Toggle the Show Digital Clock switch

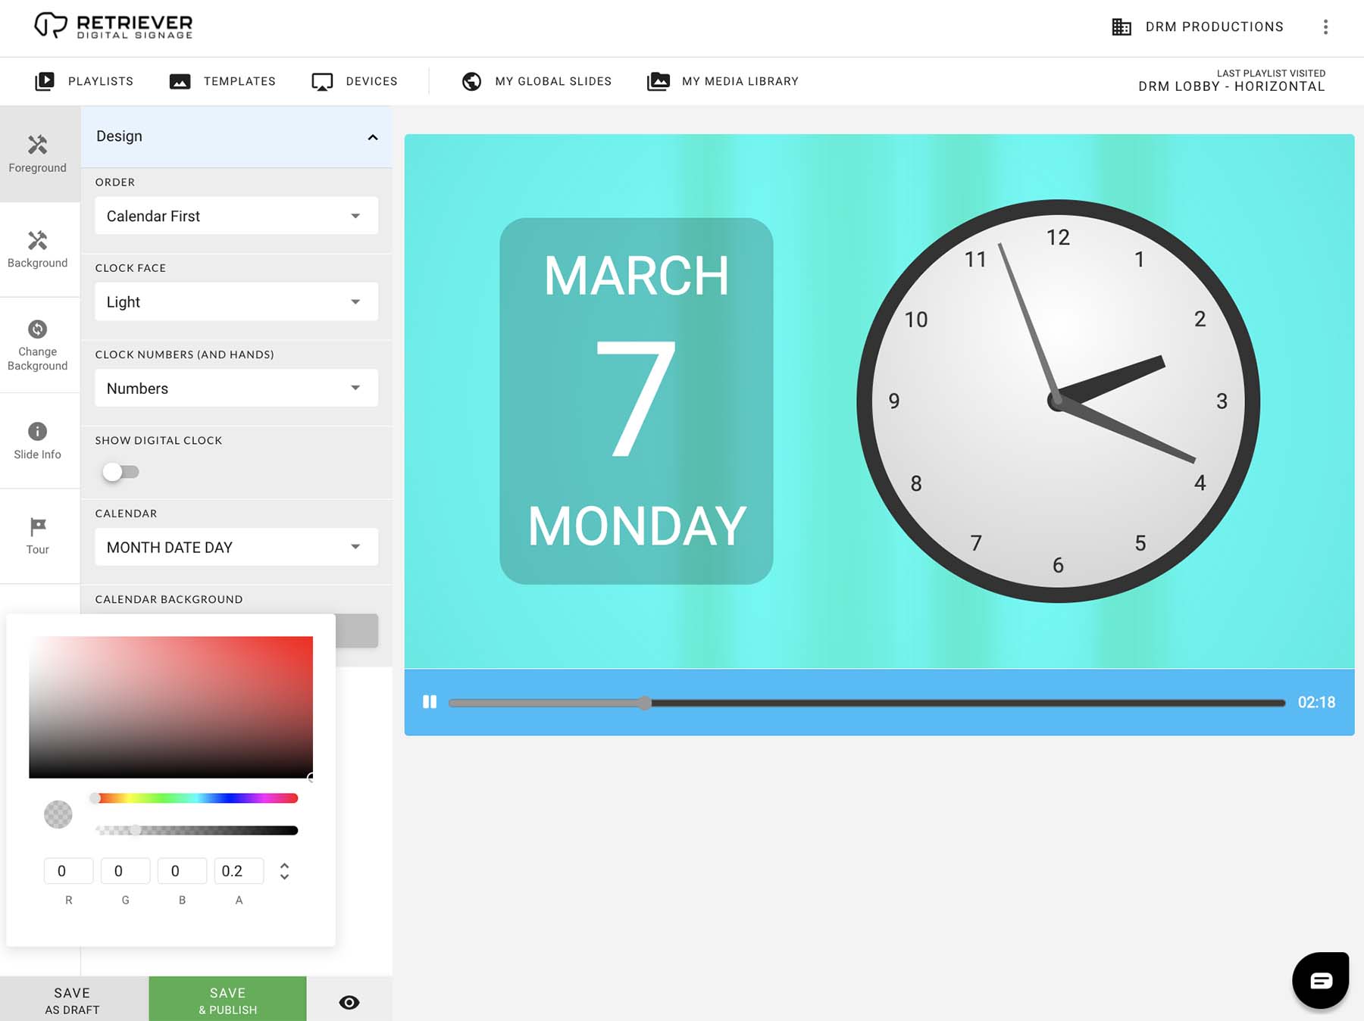tap(120, 472)
